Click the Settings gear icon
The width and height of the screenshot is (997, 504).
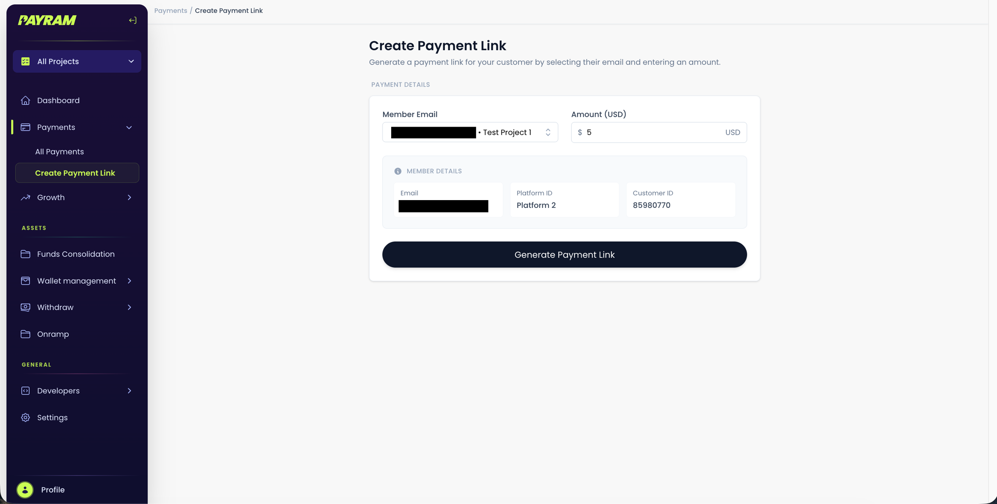point(26,417)
